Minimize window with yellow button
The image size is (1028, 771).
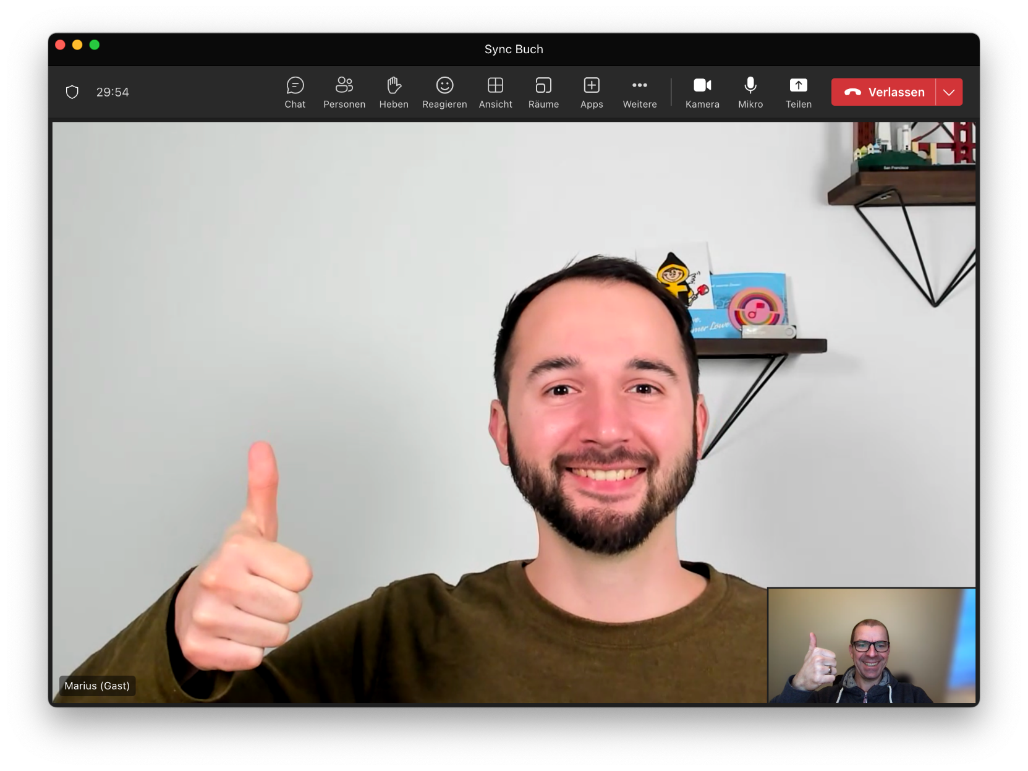click(x=77, y=45)
